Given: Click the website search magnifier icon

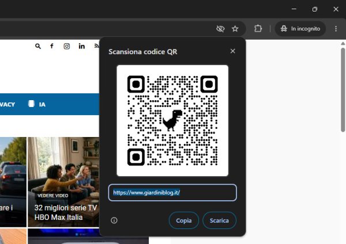Looking at the screenshot, I should point(38,46).
